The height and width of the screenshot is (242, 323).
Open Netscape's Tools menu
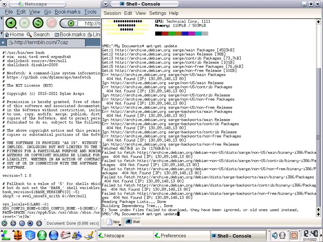coord(90,12)
